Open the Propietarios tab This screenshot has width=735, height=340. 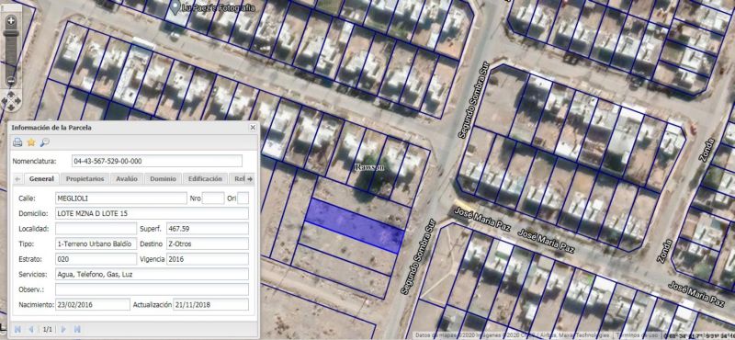point(85,178)
